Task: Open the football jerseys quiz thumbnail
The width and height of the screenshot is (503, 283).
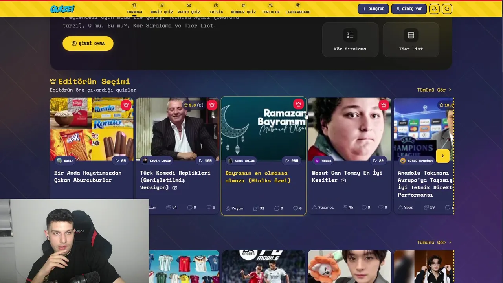Action: (x=184, y=266)
